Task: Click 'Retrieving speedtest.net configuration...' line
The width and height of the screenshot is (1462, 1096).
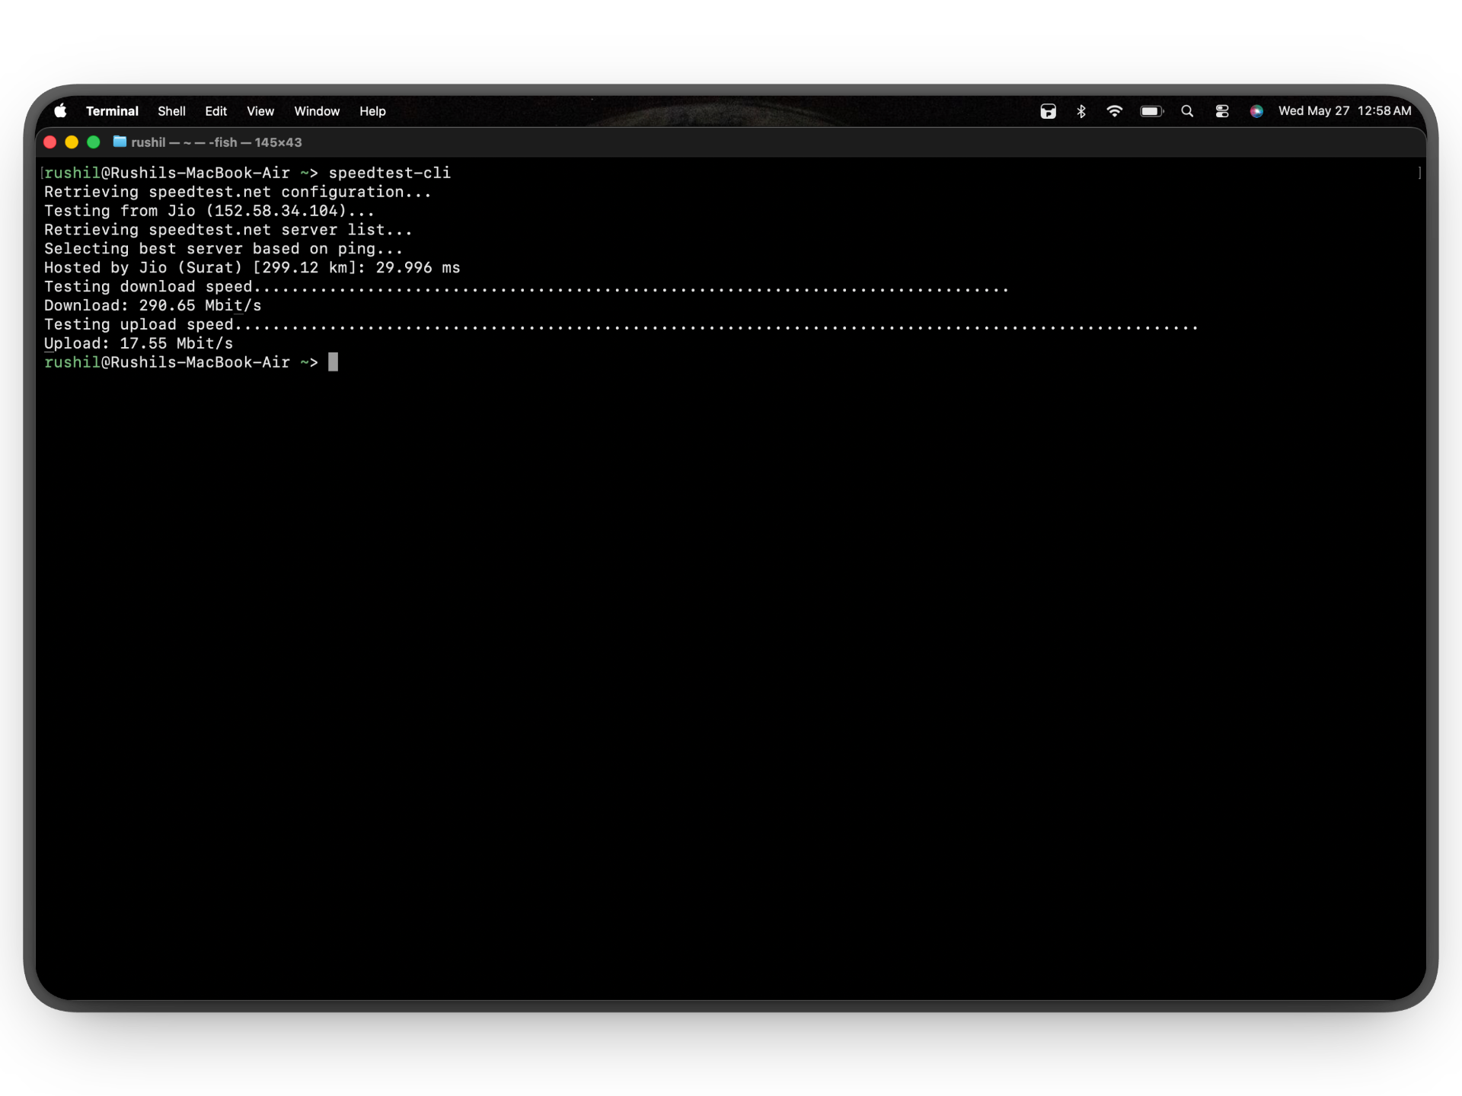Action: [x=238, y=192]
